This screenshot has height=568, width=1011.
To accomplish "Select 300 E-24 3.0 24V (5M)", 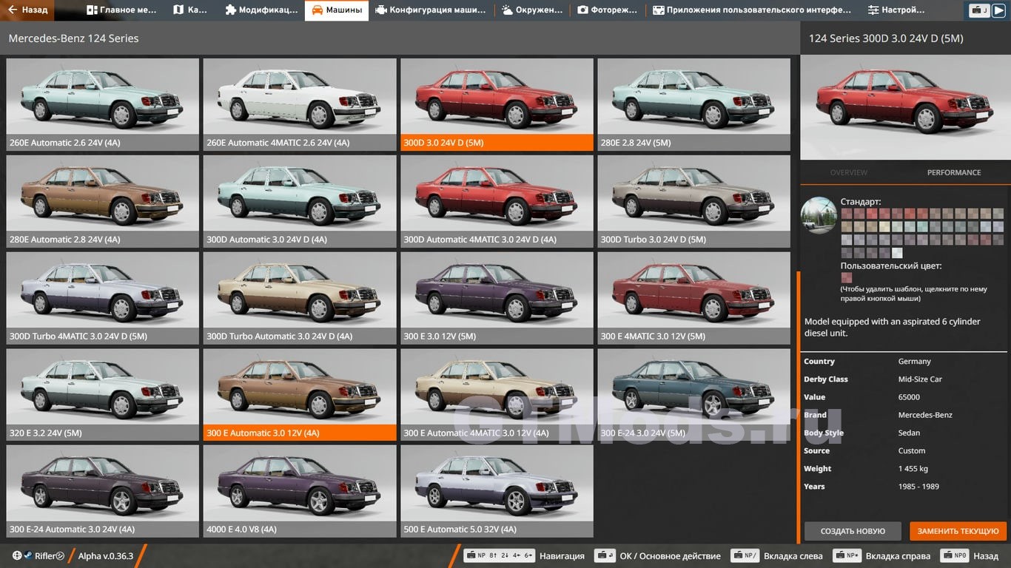I will pyautogui.click(x=694, y=395).
